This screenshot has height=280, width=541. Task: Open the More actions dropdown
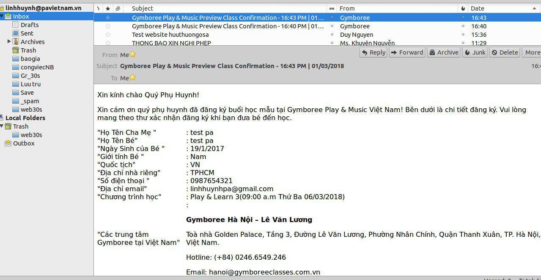click(532, 52)
